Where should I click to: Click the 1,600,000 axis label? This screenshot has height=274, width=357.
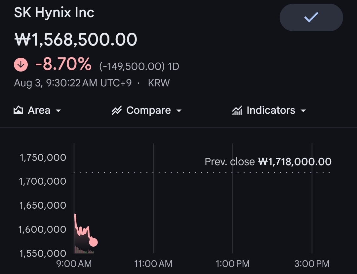pyautogui.click(x=42, y=229)
